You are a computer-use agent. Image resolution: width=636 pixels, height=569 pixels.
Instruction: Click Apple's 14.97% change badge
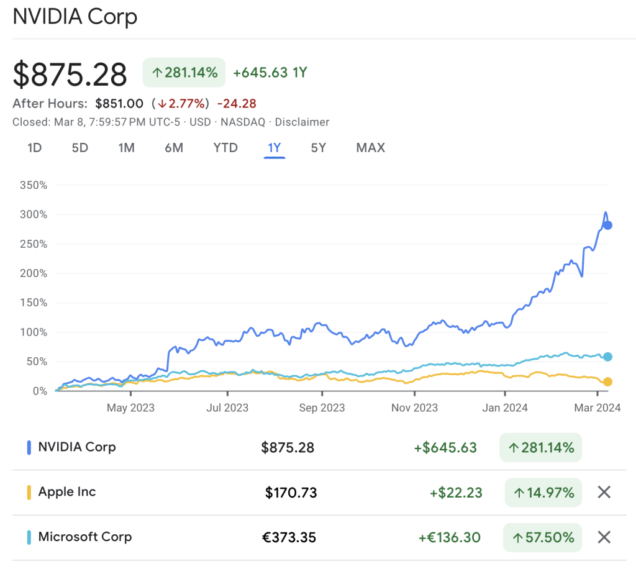[543, 493]
